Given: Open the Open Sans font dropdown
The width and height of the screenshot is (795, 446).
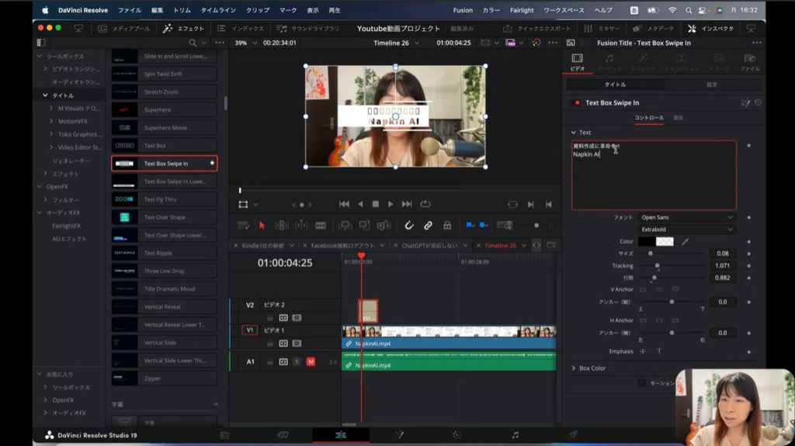Looking at the screenshot, I should tap(686, 217).
